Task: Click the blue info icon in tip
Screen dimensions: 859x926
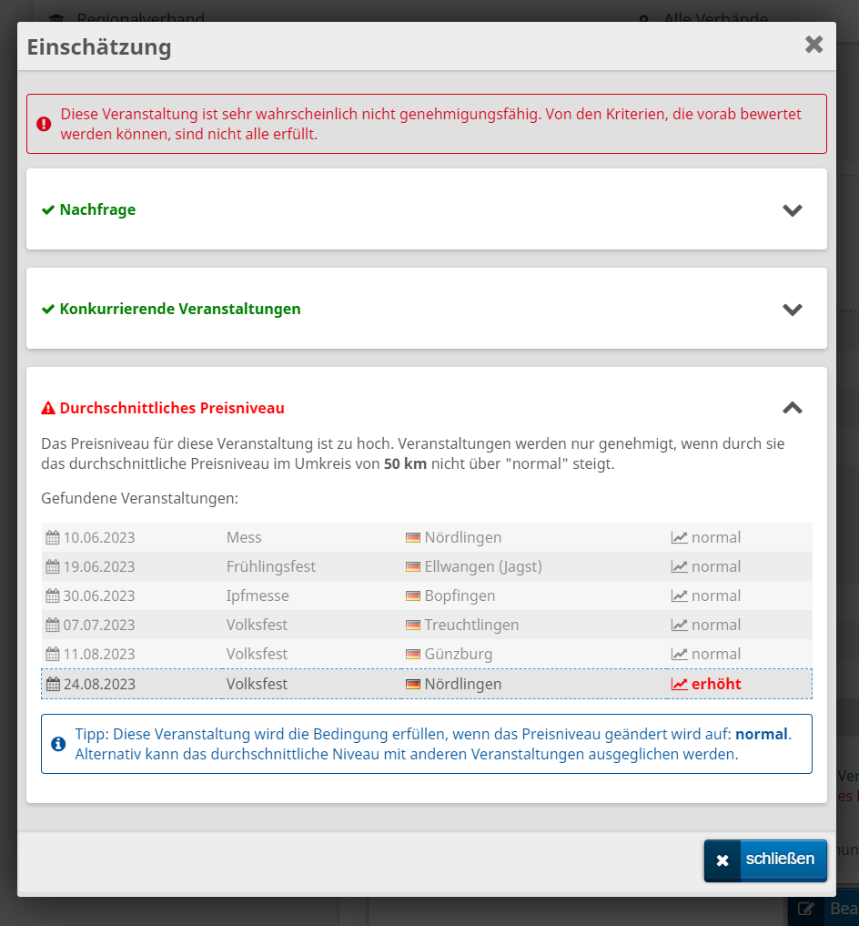Action: [58, 744]
